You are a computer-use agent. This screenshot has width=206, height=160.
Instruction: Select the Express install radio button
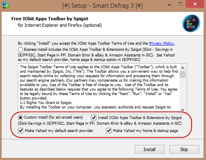coord(20,50)
